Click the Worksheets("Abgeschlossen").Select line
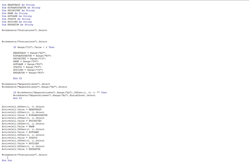The width and height of the screenshot is (249, 162). (x=26, y=84)
